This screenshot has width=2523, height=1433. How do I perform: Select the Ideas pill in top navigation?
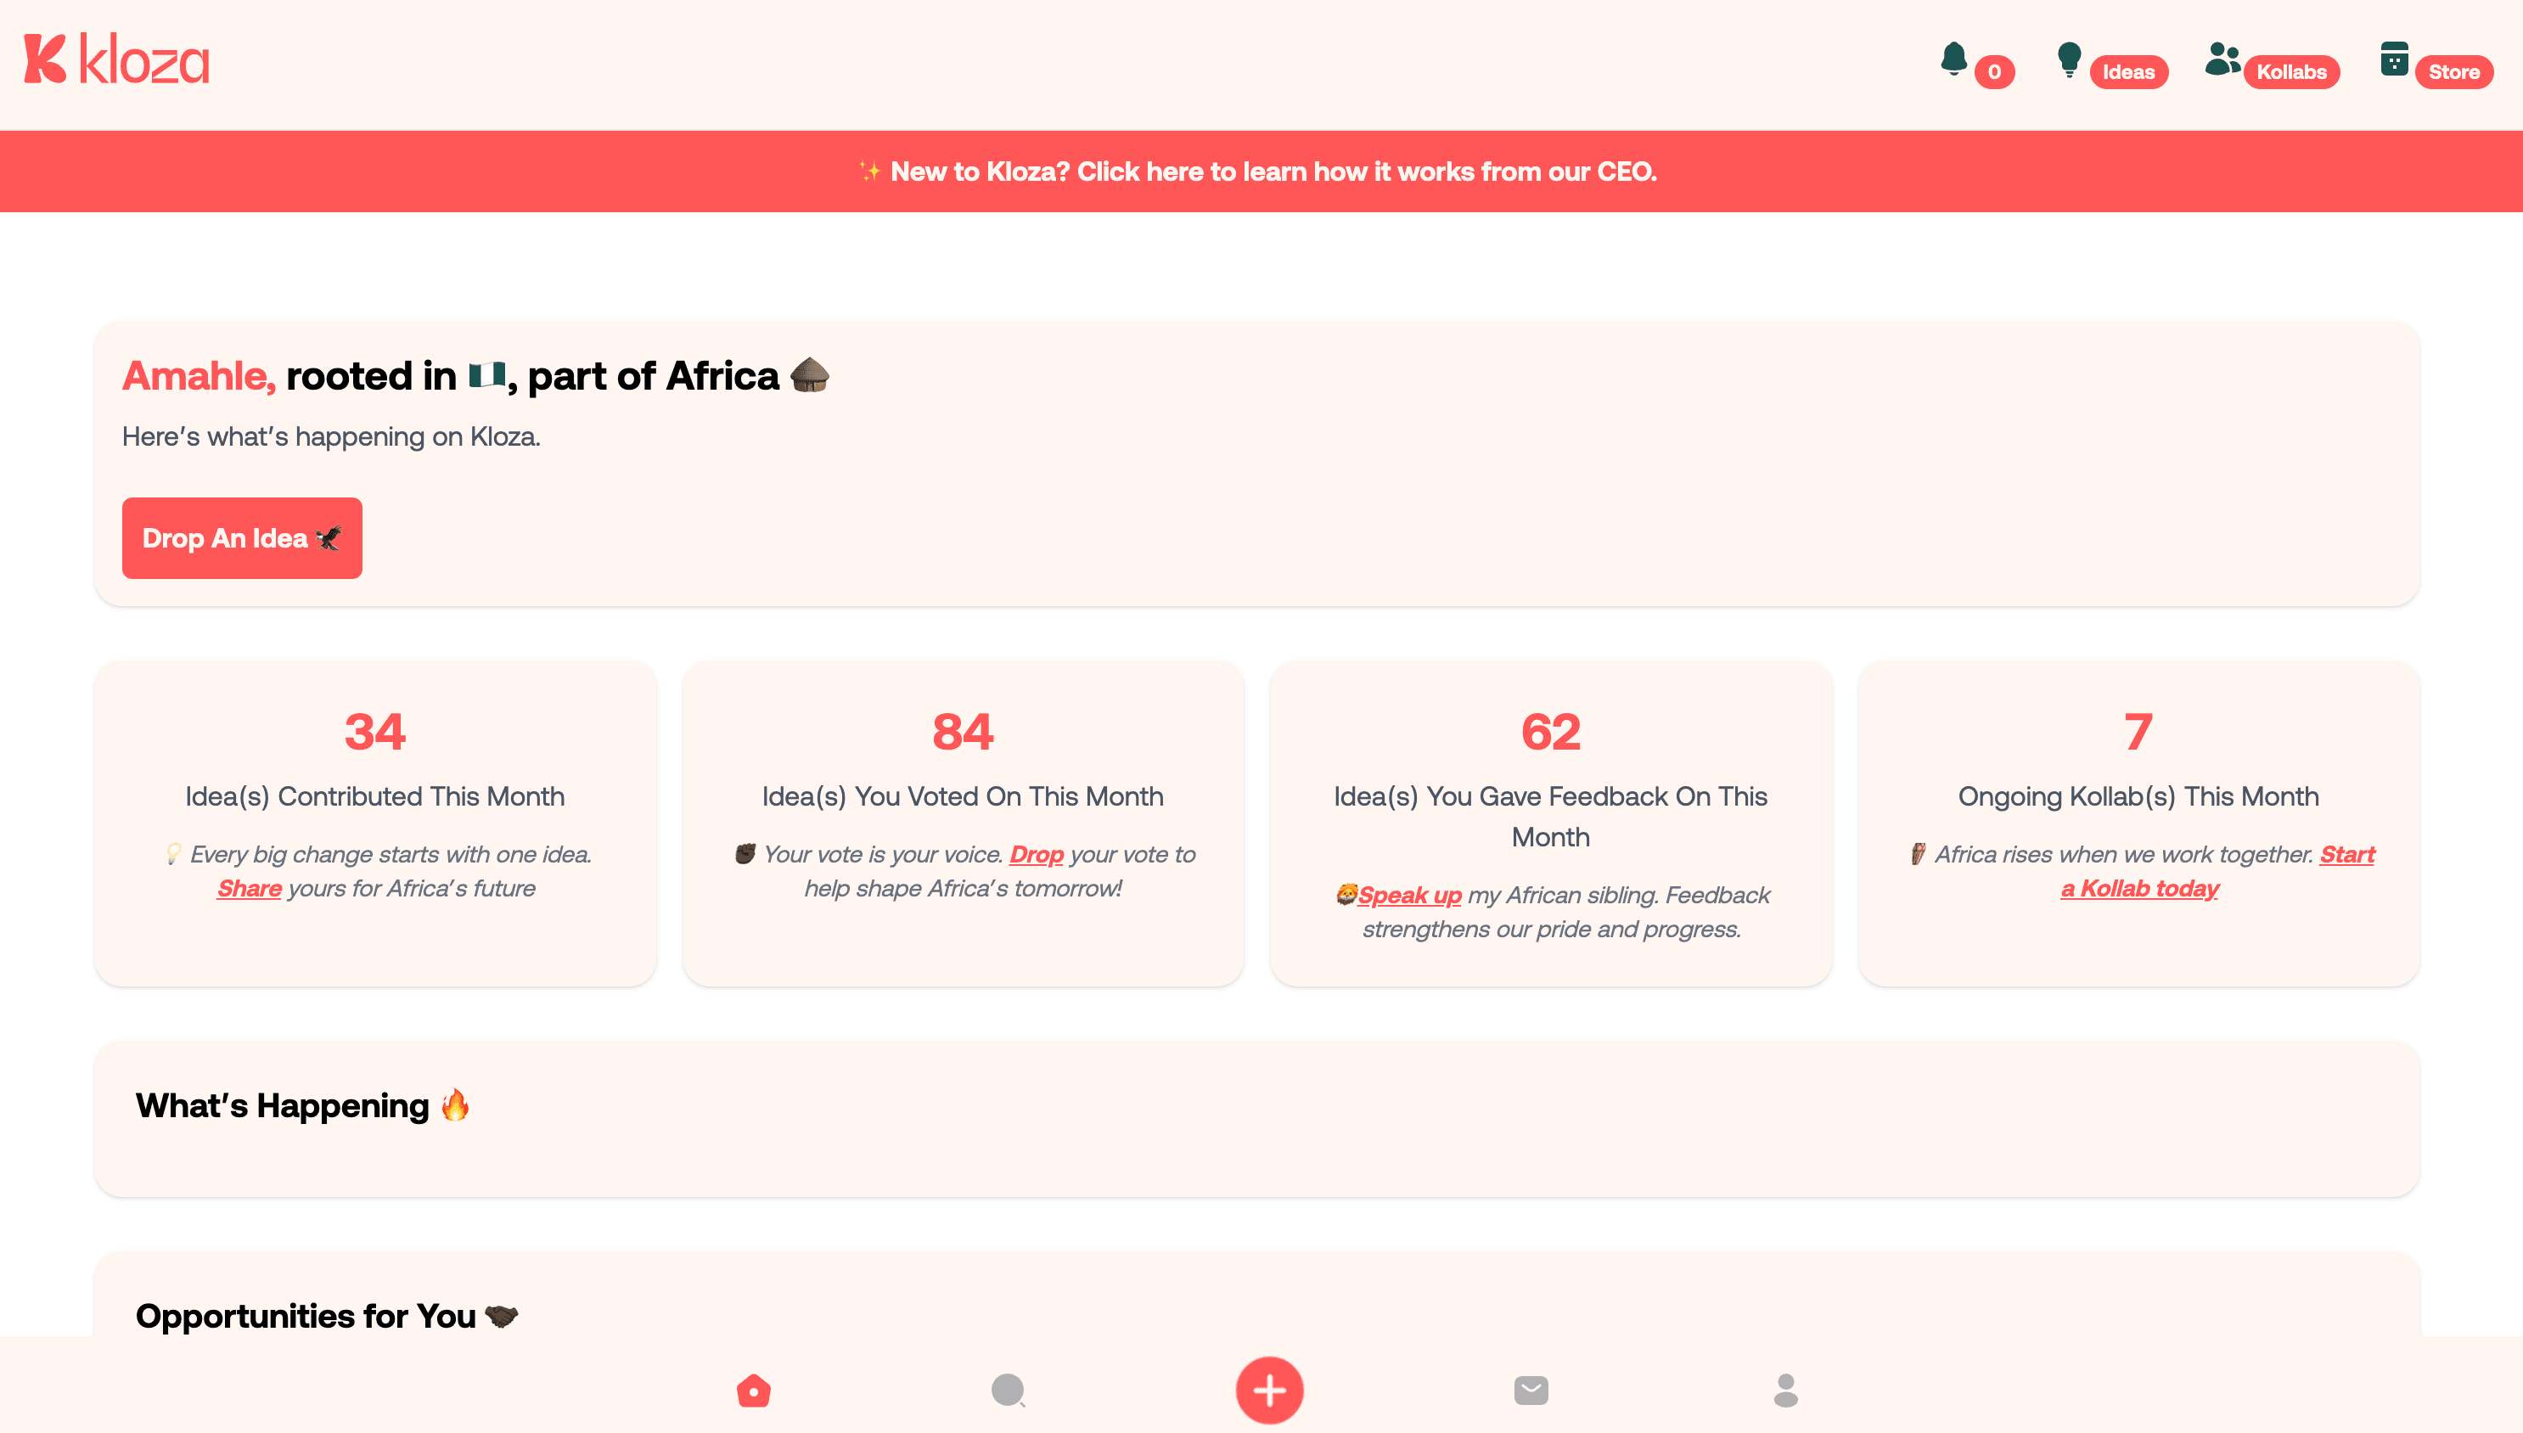point(2128,70)
